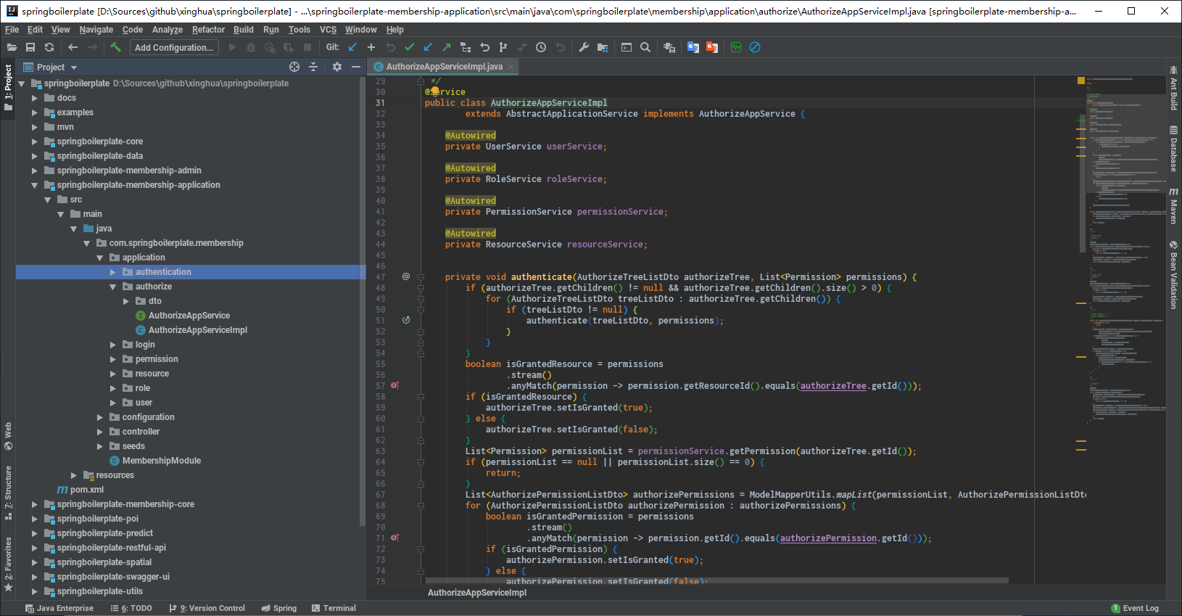Click the Search Everywhere magnifier icon
This screenshot has height=616, width=1182.
pyautogui.click(x=645, y=47)
